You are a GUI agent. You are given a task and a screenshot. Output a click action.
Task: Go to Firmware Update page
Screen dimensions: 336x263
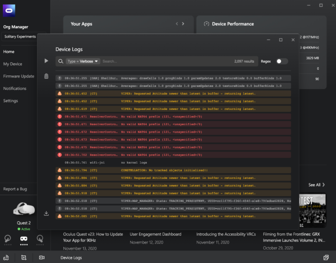[19, 76]
